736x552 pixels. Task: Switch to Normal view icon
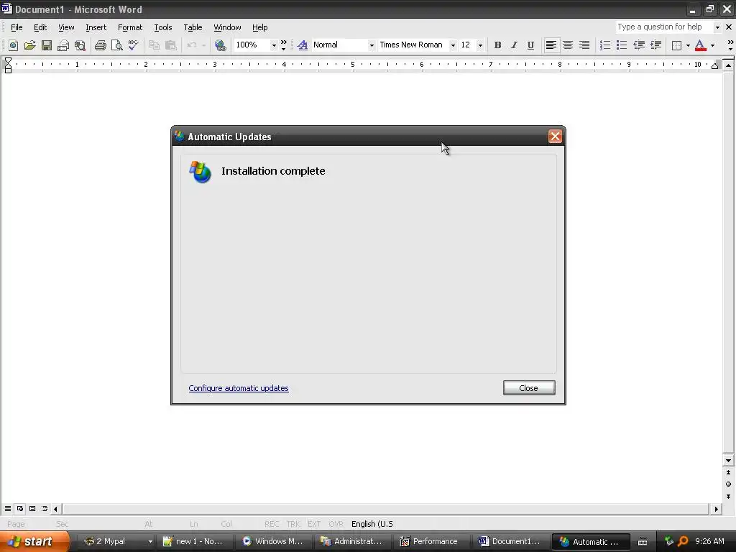pyautogui.click(x=7, y=508)
